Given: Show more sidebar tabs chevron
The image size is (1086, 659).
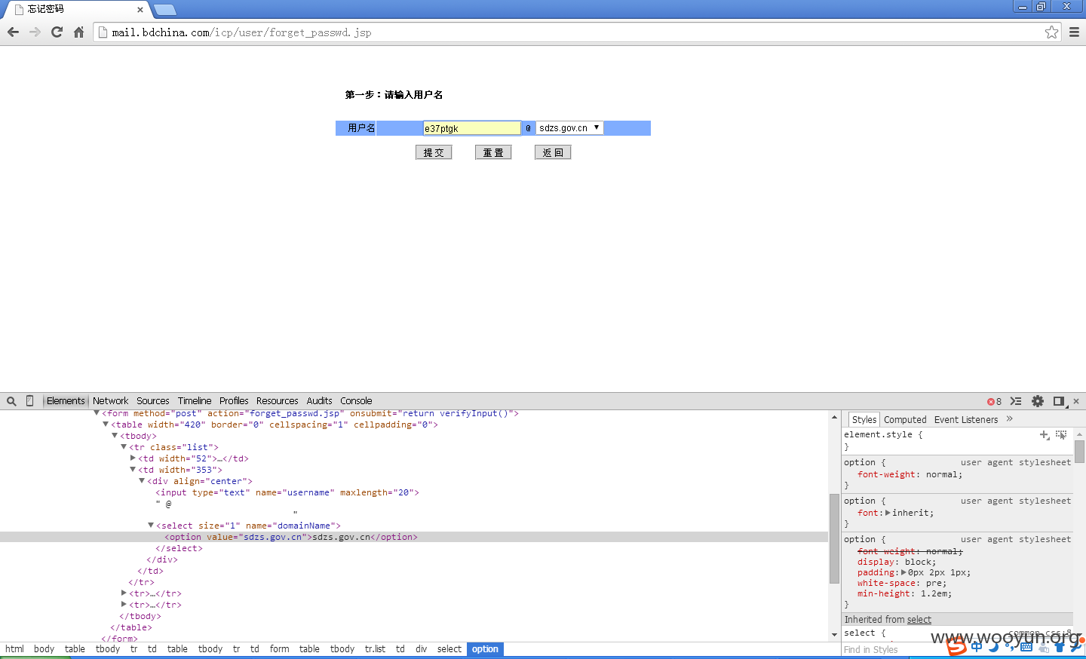Looking at the screenshot, I should tap(1010, 419).
